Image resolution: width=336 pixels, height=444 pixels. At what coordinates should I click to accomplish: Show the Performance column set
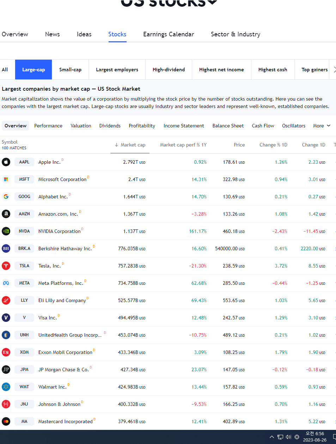coord(48,126)
